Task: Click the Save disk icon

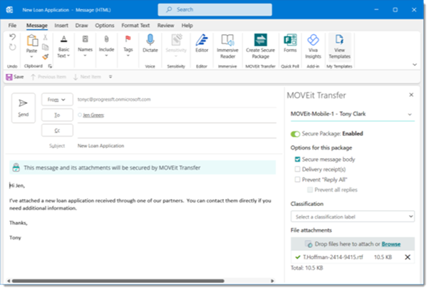Action: 9,77
